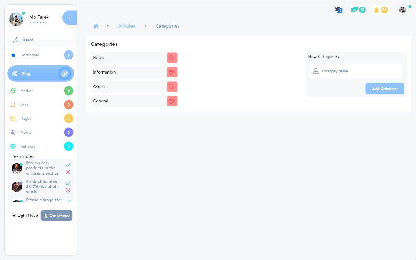Image resolution: width=416 pixels, height=260 pixels.
Task: Select the pencil edit icon on Plog
Action: (x=65, y=73)
